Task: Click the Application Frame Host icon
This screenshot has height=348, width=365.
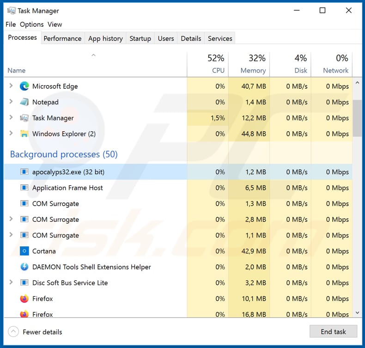Action: click(24, 188)
